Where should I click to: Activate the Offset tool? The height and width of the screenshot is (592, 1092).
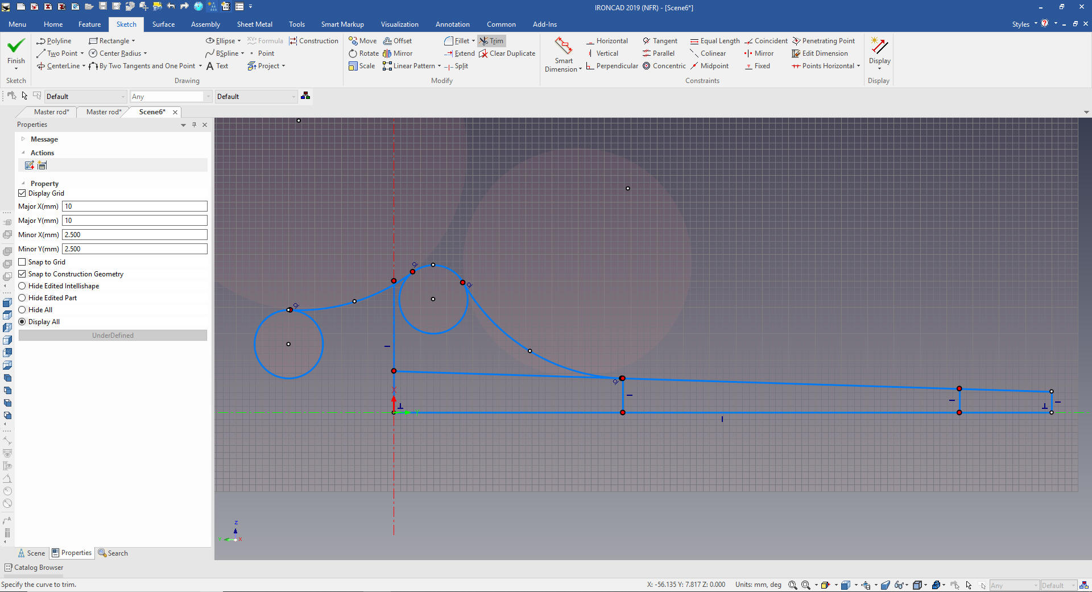(x=398, y=41)
